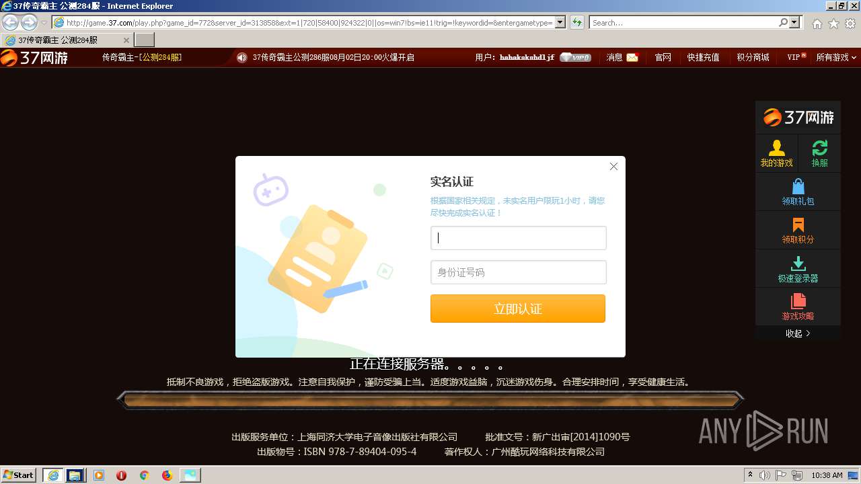Open the Opera taskbar icon
Screen dimensions: 861x484
[122, 475]
